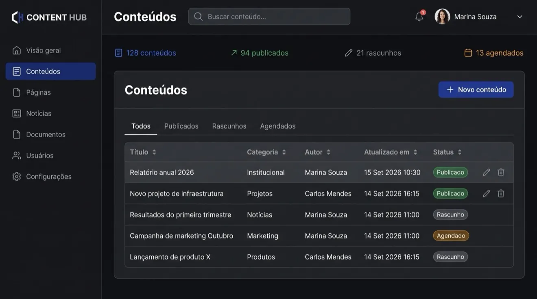This screenshot has width=537, height=299.
Task: Switch to the Publicados tab
Action: 181,126
